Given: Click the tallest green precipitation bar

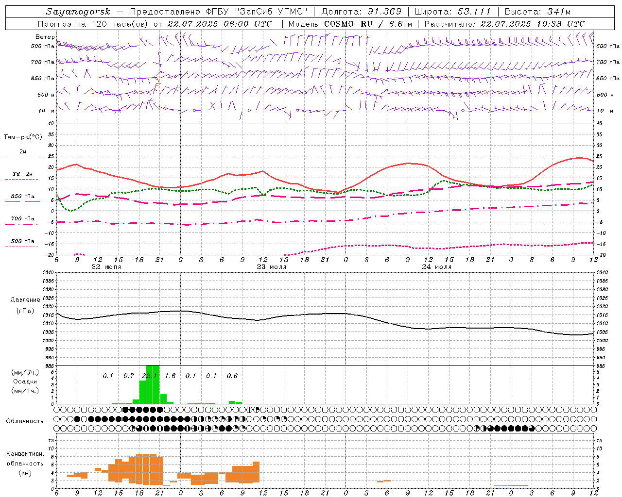Looking at the screenshot, I should click(153, 384).
